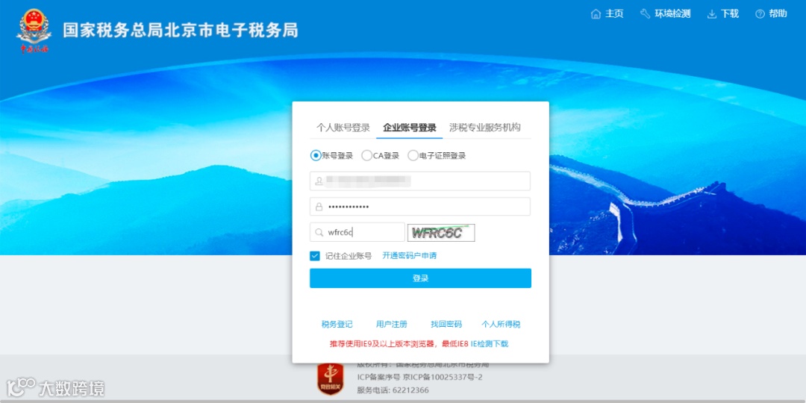The width and height of the screenshot is (806, 403).
Task: Uncheck 记住企业账号 checkbox
Action: tap(315, 255)
